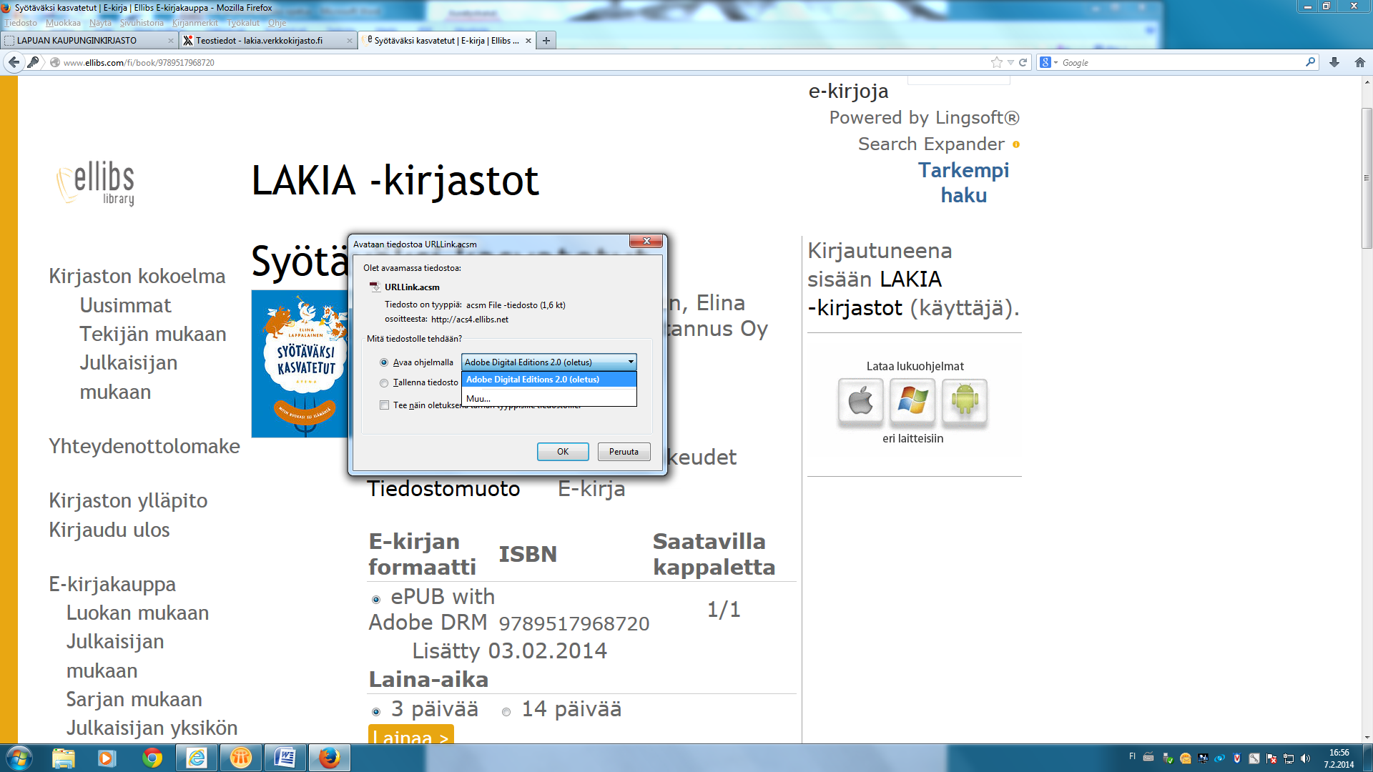The width and height of the screenshot is (1373, 772).
Task: Choose 'Muu...' option from program list
Action: pyautogui.click(x=548, y=398)
